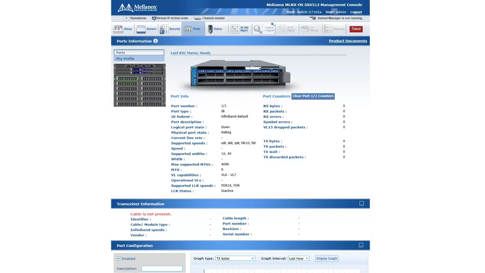Open the Graph interval dropdown
The width and height of the screenshot is (485, 273).
[298, 258]
